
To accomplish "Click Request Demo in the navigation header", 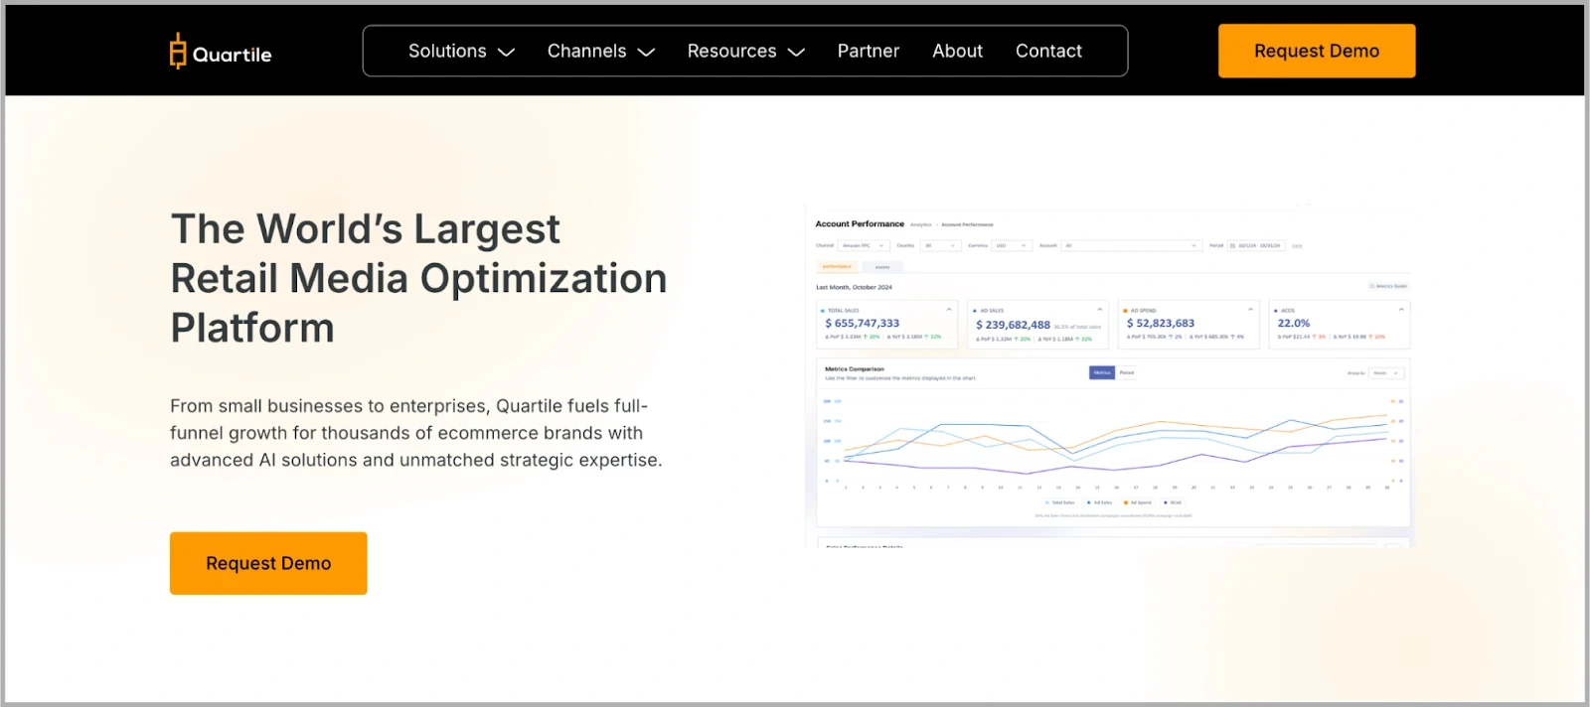I will point(1317,51).
